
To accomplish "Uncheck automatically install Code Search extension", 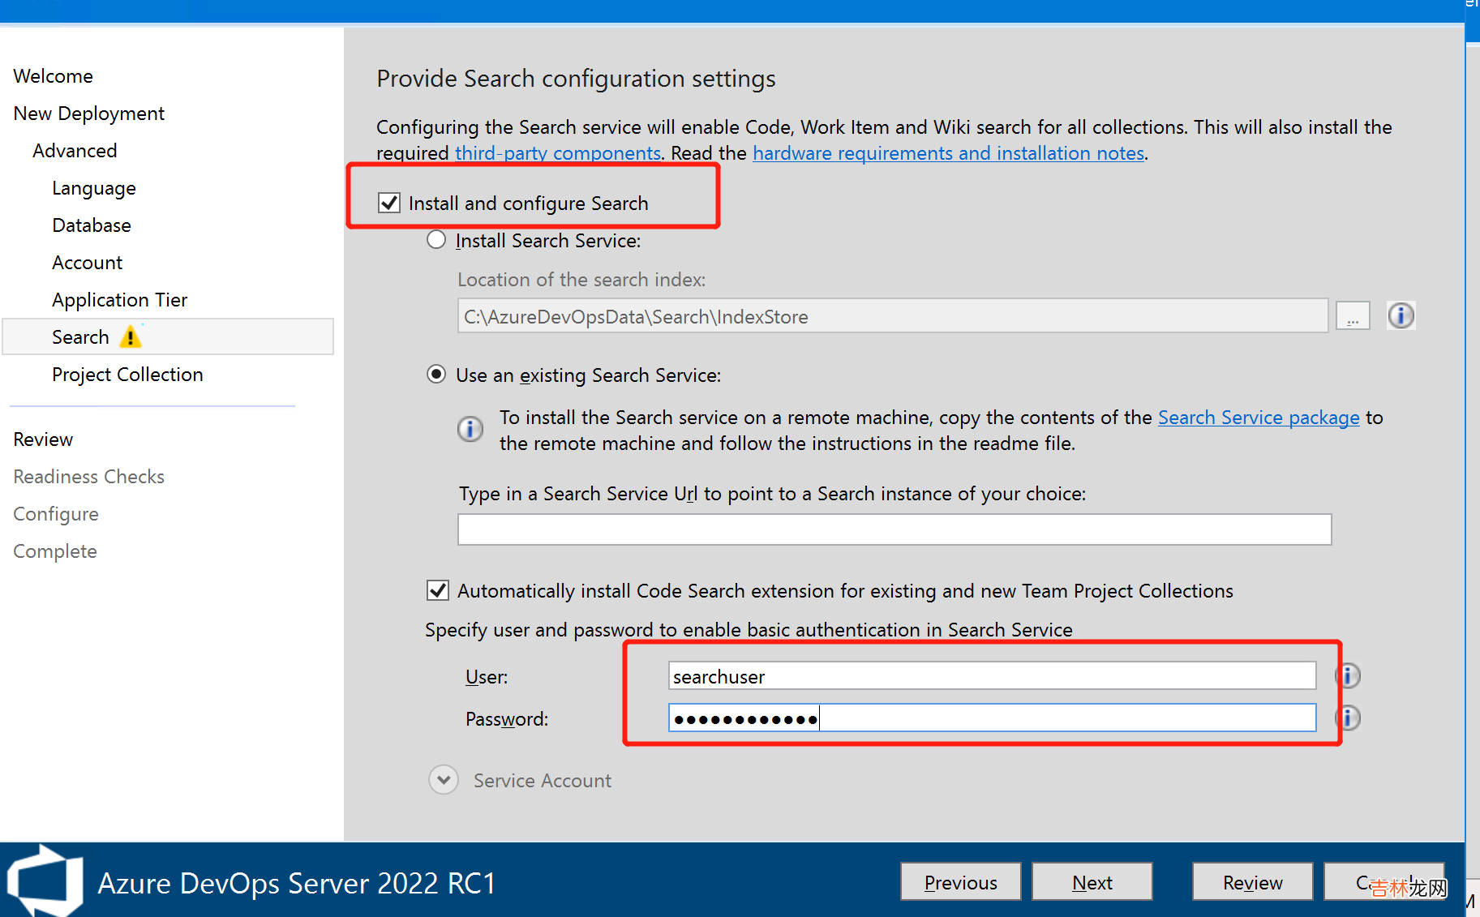I will click(438, 590).
